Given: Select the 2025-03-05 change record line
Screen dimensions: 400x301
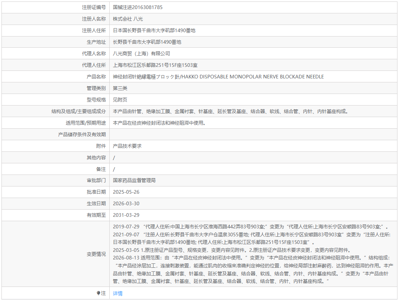Looking at the screenshot, I should 232,250.
